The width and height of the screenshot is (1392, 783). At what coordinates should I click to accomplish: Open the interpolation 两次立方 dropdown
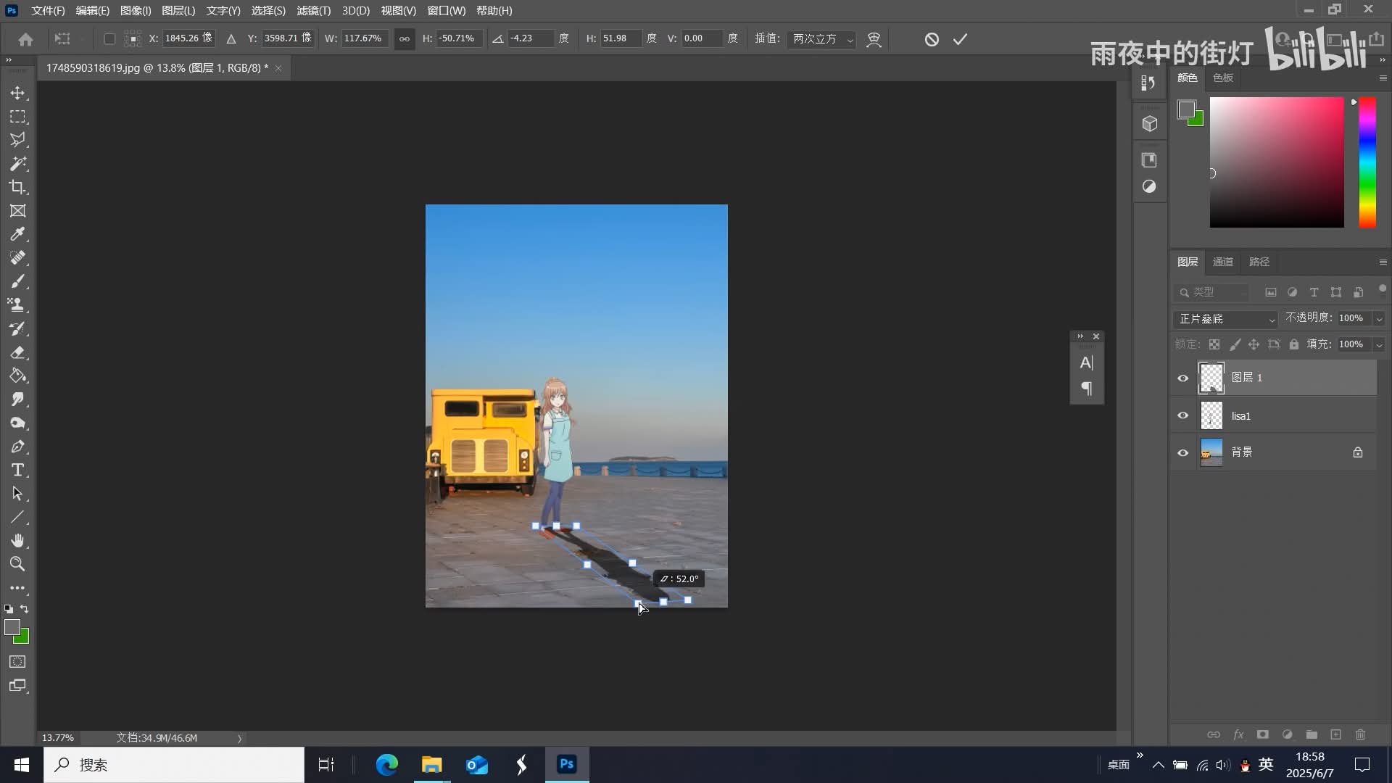[x=821, y=39]
